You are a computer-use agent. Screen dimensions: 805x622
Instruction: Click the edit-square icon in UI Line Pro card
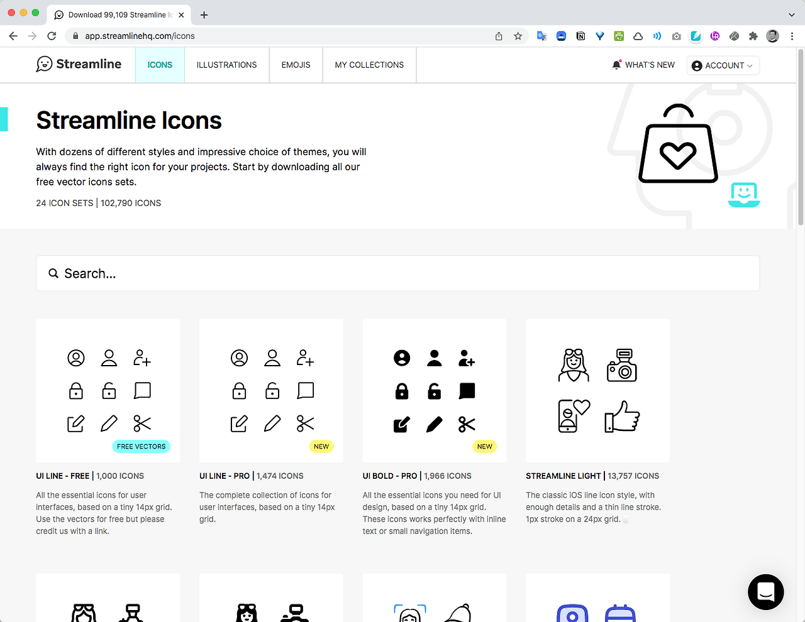tap(239, 423)
